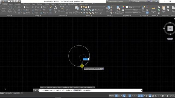This screenshot has width=175, height=98.
Task: Click the Rotate tool icon
Action: point(33,7)
